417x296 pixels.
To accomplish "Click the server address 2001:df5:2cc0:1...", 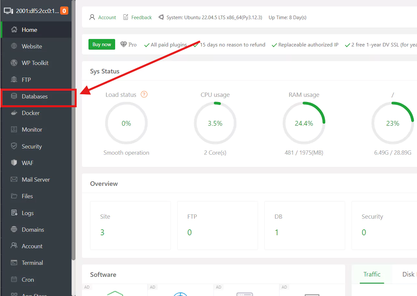I will (x=38, y=11).
